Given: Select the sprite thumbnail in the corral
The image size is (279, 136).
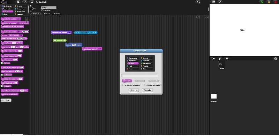Looking at the screenshot, I should (222, 65).
